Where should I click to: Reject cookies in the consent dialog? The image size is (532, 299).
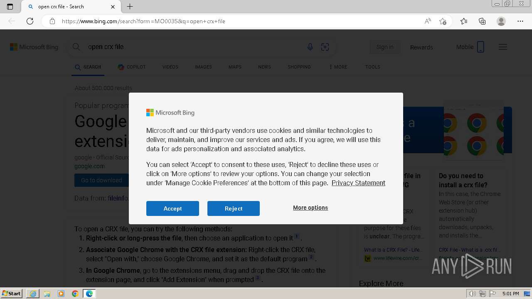[x=234, y=208]
